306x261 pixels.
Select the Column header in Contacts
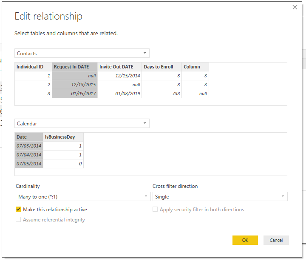click(195, 67)
